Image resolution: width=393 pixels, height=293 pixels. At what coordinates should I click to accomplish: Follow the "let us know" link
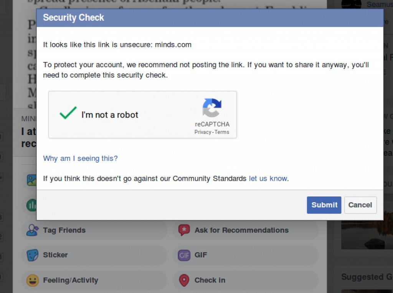click(x=268, y=178)
